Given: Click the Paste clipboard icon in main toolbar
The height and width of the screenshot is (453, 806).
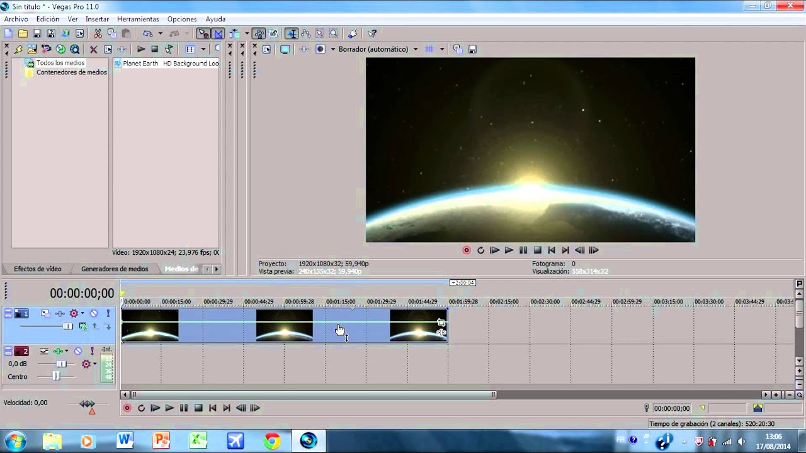Looking at the screenshot, I should pos(126,33).
